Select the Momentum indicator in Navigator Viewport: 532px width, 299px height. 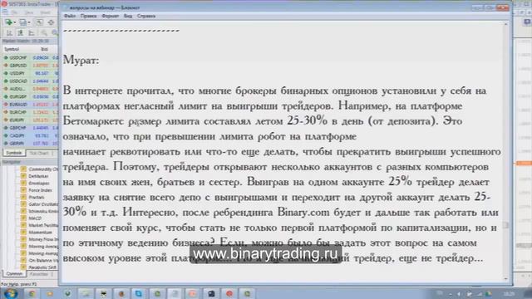pyautogui.click(x=41, y=233)
